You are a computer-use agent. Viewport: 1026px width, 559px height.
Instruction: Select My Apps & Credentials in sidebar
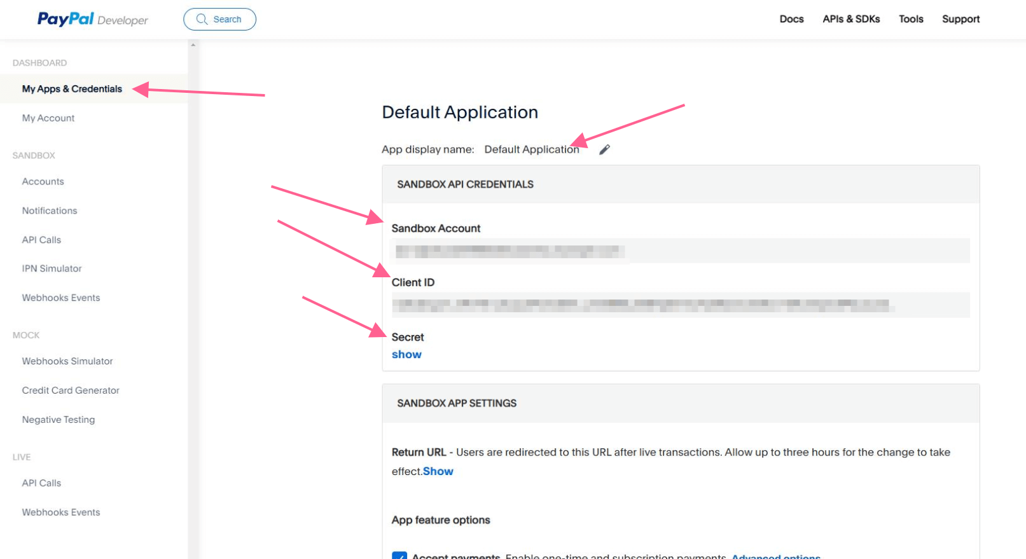72,89
